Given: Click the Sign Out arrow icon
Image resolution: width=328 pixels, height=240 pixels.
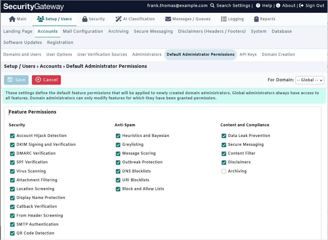Looking at the screenshot, I should click(x=301, y=5).
